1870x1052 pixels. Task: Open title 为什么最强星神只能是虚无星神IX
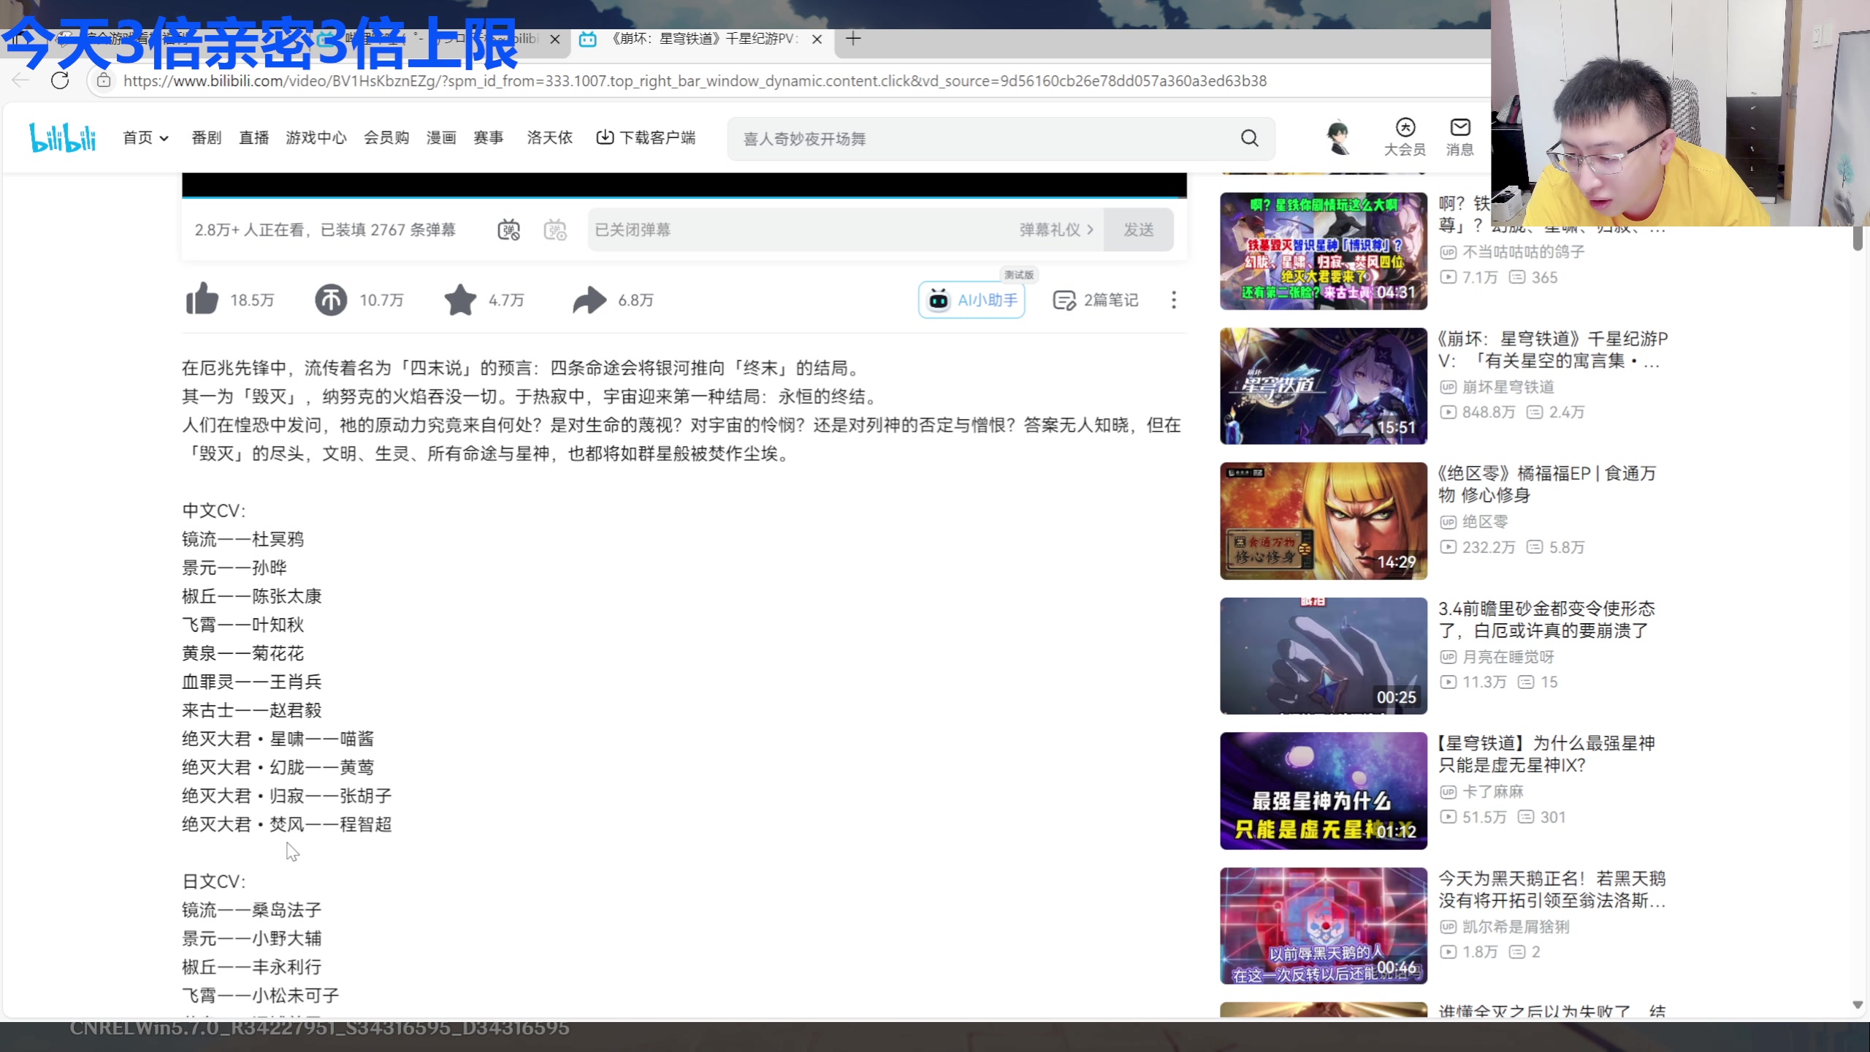pos(1546,754)
